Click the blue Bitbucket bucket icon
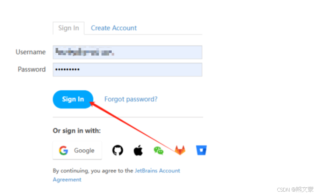Viewport: 318px width, 195px height. [x=201, y=150]
